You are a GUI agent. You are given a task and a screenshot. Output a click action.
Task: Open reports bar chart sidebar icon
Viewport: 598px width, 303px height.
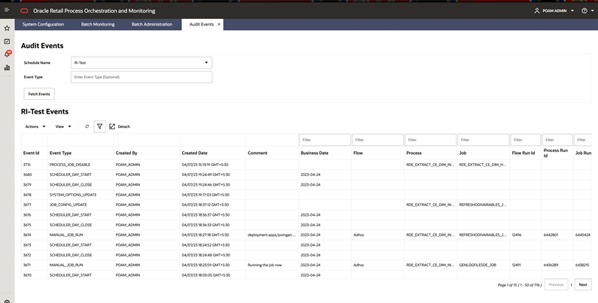(x=7, y=68)
